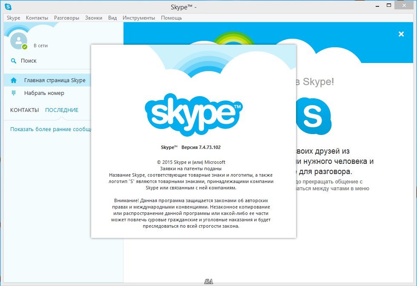Image resolution: width=417 pixels, height=286 pixels.
Task: Open the Звонки menu
Action: (94, 18)
